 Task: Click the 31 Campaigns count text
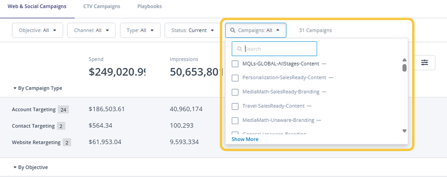click(x=315, y=30)
